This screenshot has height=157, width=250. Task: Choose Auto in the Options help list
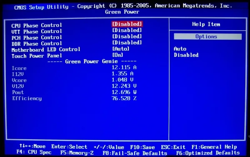click(180, 49)
